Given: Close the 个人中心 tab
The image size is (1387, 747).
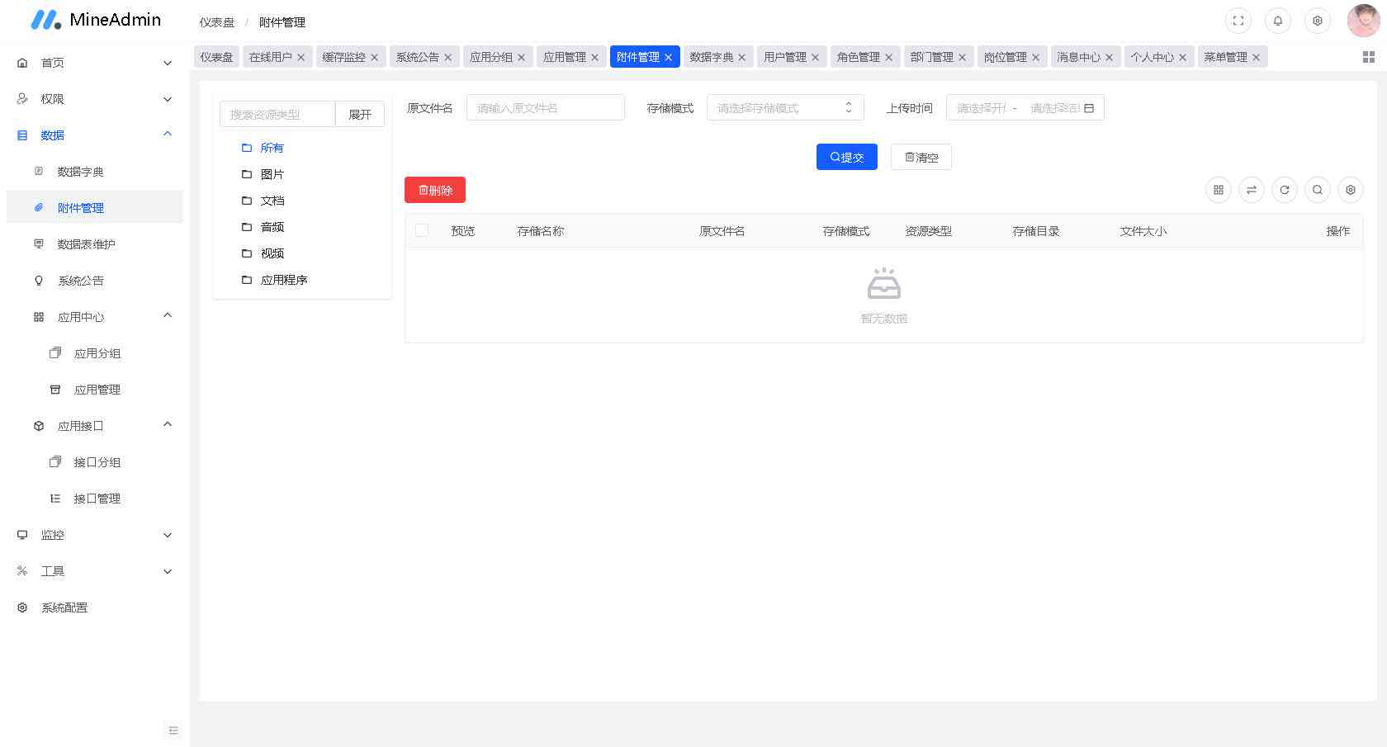Looking at the screenshot, I should [x=1183, y=57].
